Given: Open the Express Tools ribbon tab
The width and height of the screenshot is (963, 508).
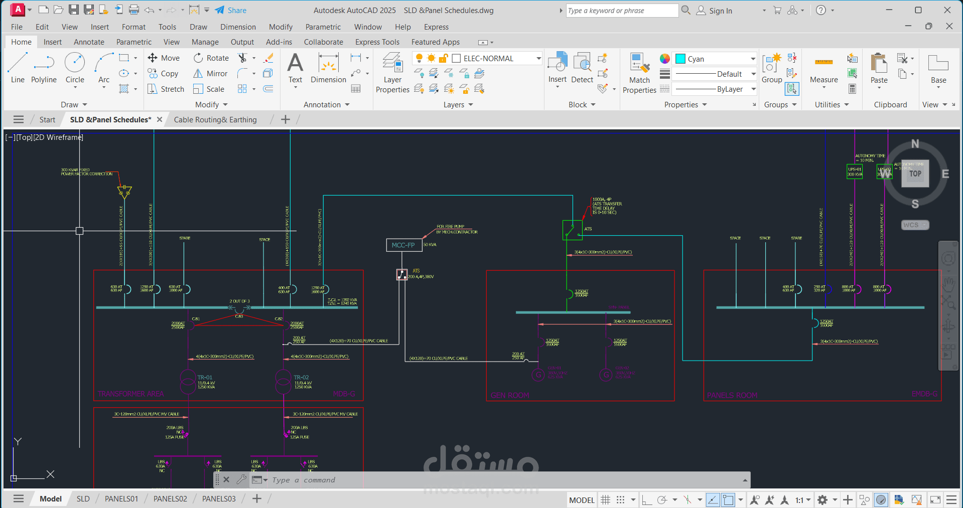Looking at the screenshot, I should coord(377,42).
